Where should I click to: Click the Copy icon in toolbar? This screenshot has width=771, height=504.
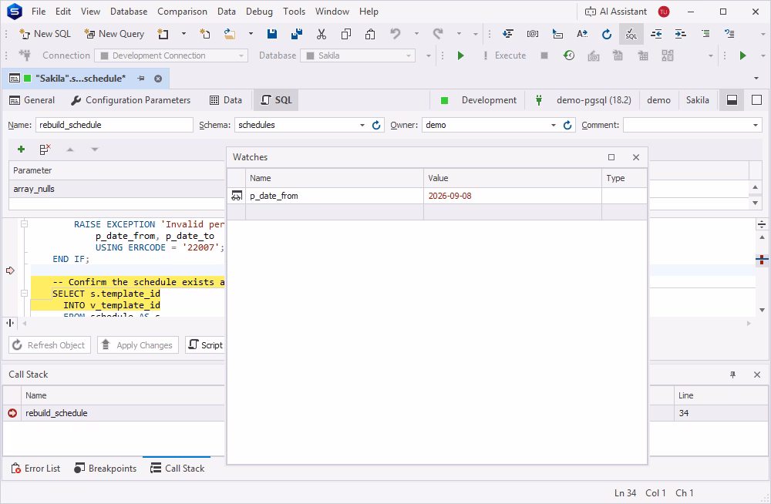[x=346, y=34]
